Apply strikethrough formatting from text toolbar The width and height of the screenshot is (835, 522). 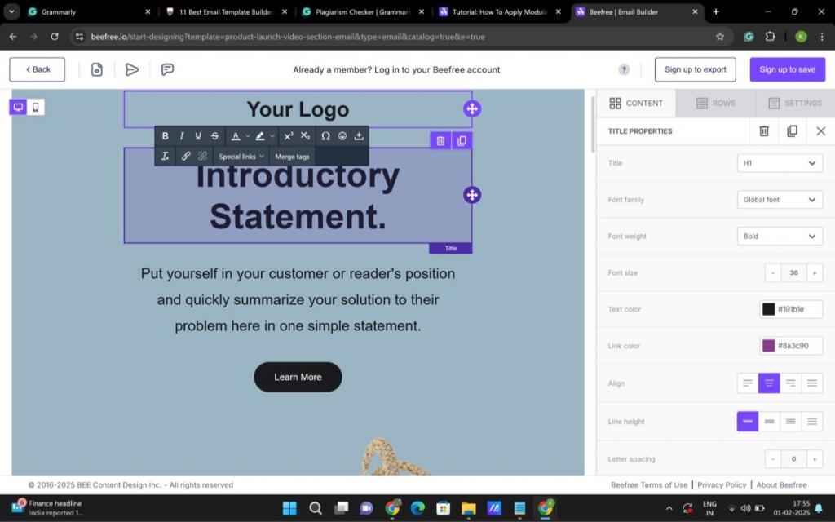click(x=214, y=136)
